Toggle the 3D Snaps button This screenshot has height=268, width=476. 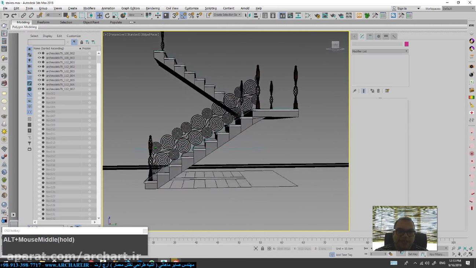pos(175,15)
